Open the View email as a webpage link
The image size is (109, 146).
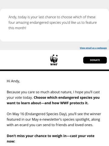point(93,48)
